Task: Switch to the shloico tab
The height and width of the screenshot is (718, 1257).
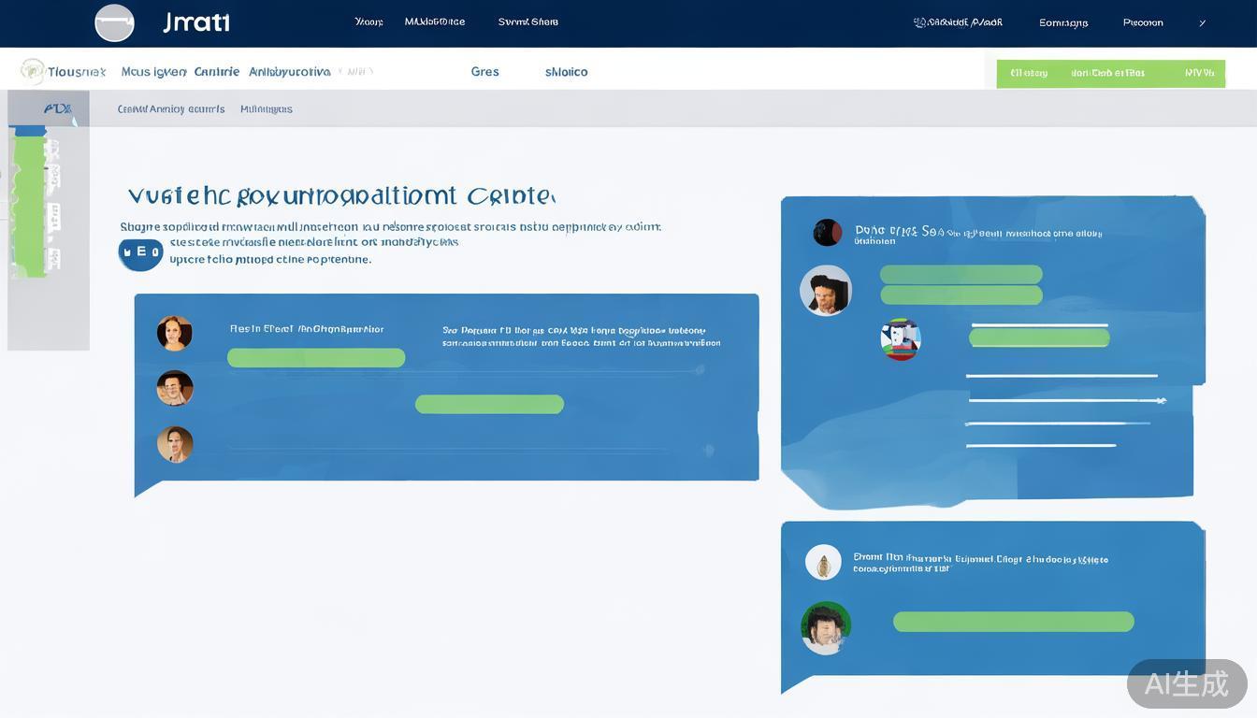Action: coord(566,72)
